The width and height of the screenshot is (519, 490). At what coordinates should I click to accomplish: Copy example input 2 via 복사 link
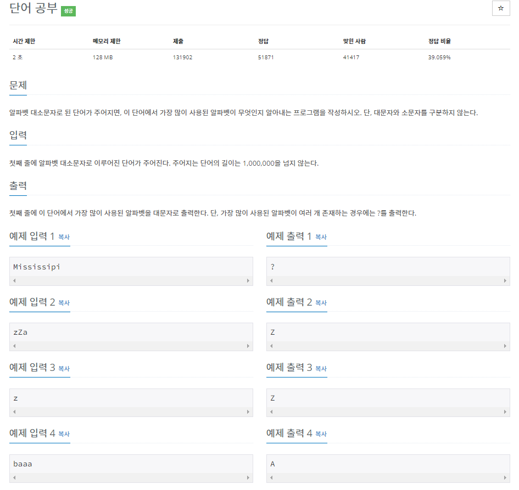coord(64,303)
